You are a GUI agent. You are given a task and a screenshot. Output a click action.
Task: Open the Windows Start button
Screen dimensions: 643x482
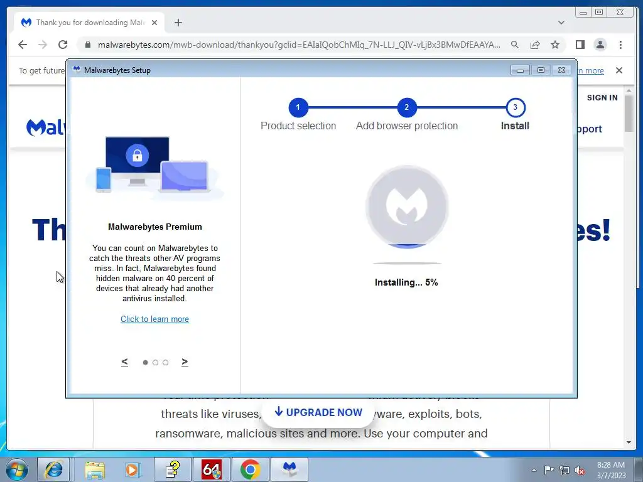point(17,469)
